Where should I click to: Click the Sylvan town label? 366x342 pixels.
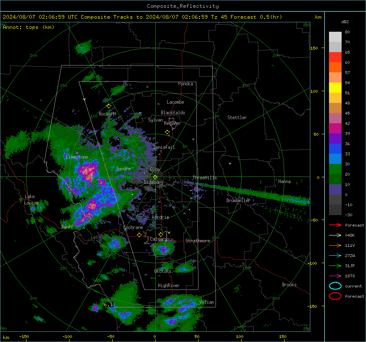click(155, 120)
